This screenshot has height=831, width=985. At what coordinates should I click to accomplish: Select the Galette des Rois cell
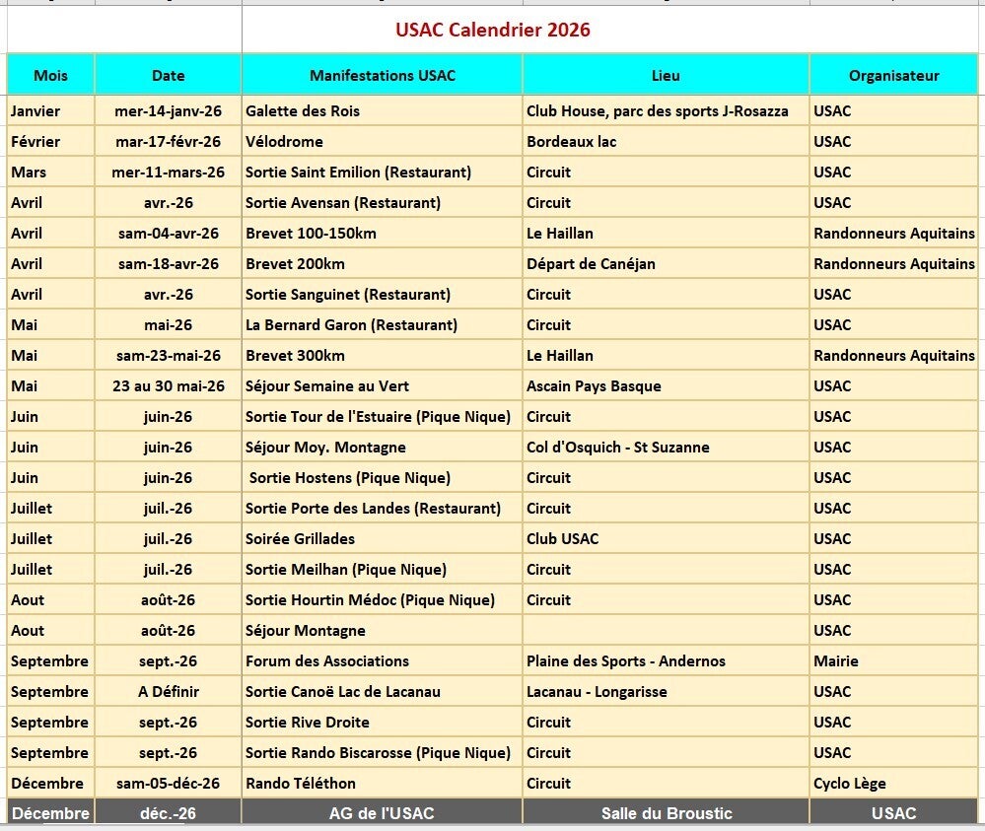382,111
